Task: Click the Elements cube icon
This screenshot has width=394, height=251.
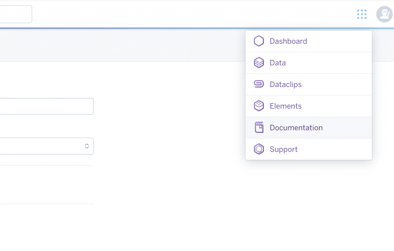Action: tap(259, 106)
